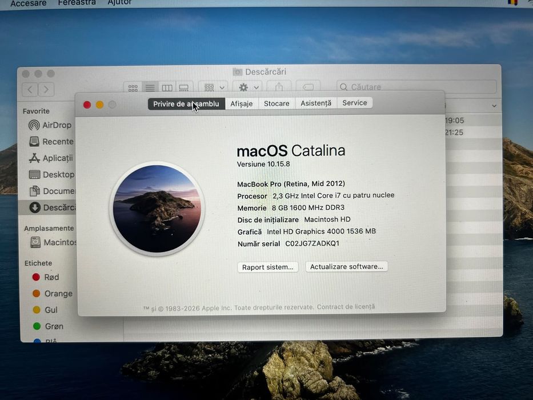The height and width of the screenshot is (400, 533).
Task: Click the tags button in Finder toolbar
Action: [x=308, y=87]
